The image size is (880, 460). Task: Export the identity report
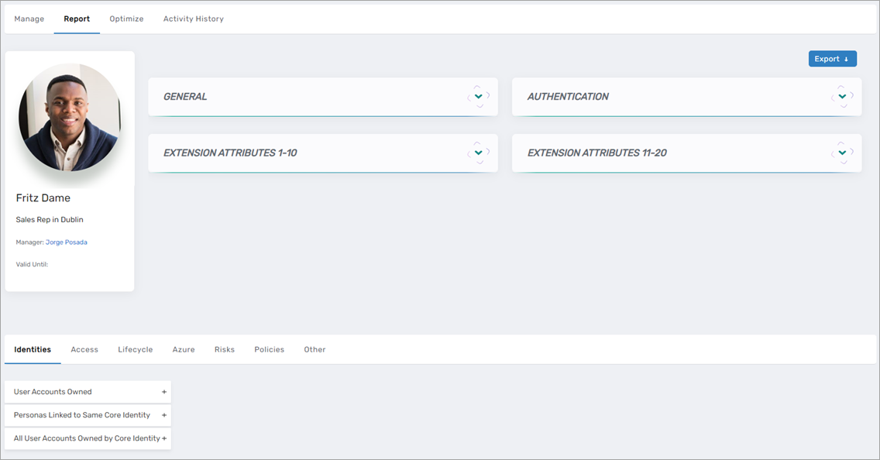[x=832, y=59]
